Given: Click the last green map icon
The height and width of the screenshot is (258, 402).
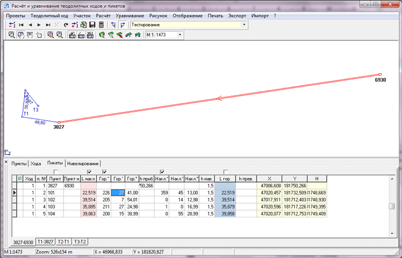Looking at the screenshot, I should tap(138, 35).
